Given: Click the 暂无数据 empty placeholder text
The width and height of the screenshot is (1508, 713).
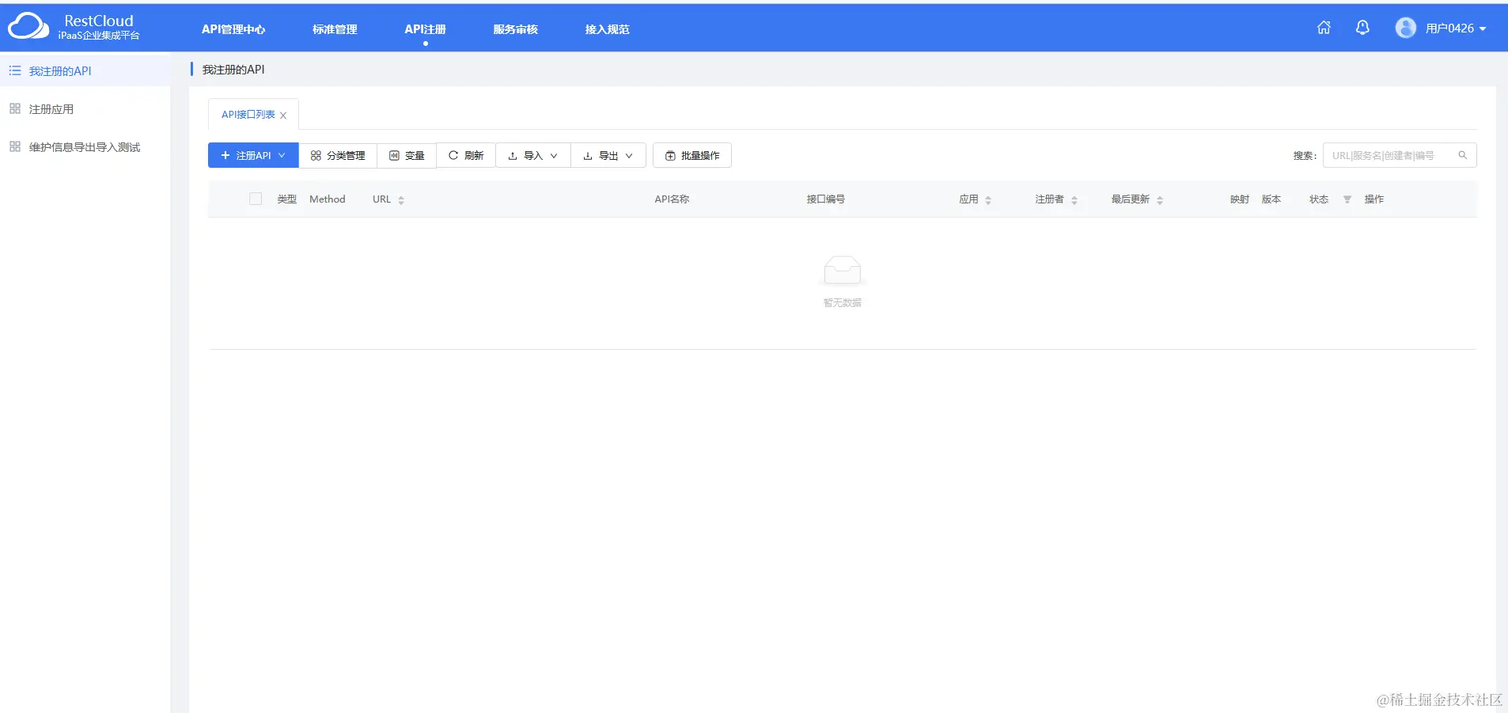Looking at the screenshot, I should tap(842, 302).
